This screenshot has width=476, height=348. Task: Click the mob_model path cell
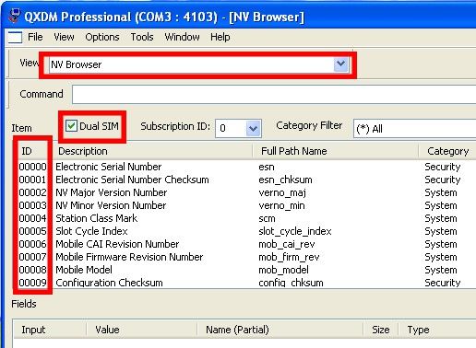click(283, 270)
